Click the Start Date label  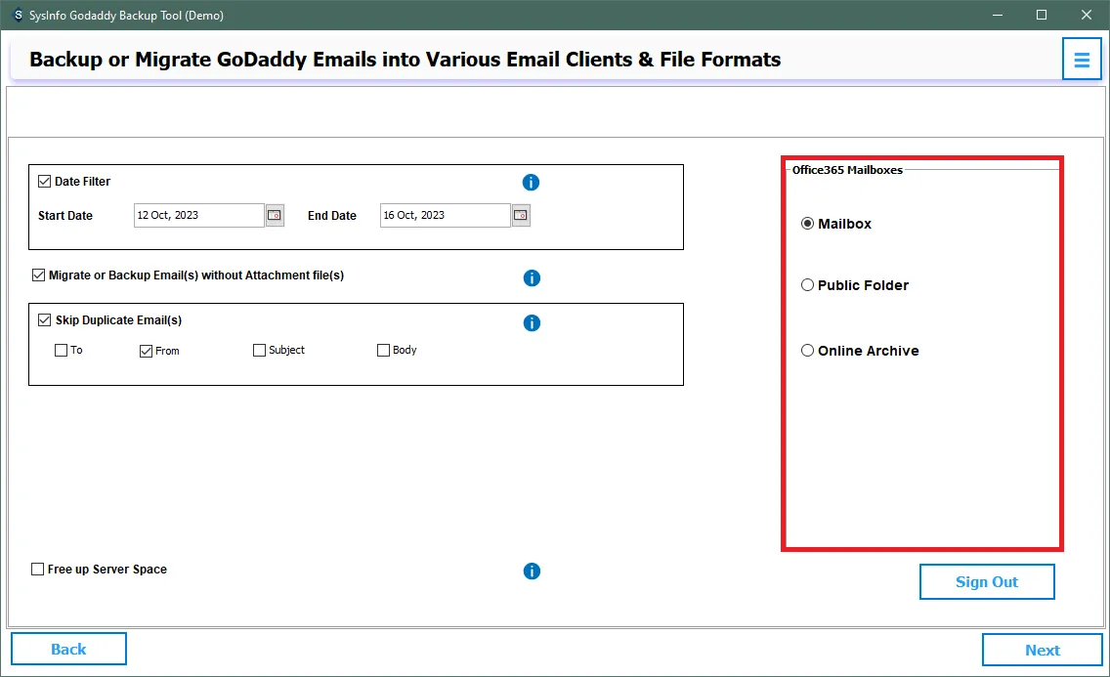tap(65, 216)
